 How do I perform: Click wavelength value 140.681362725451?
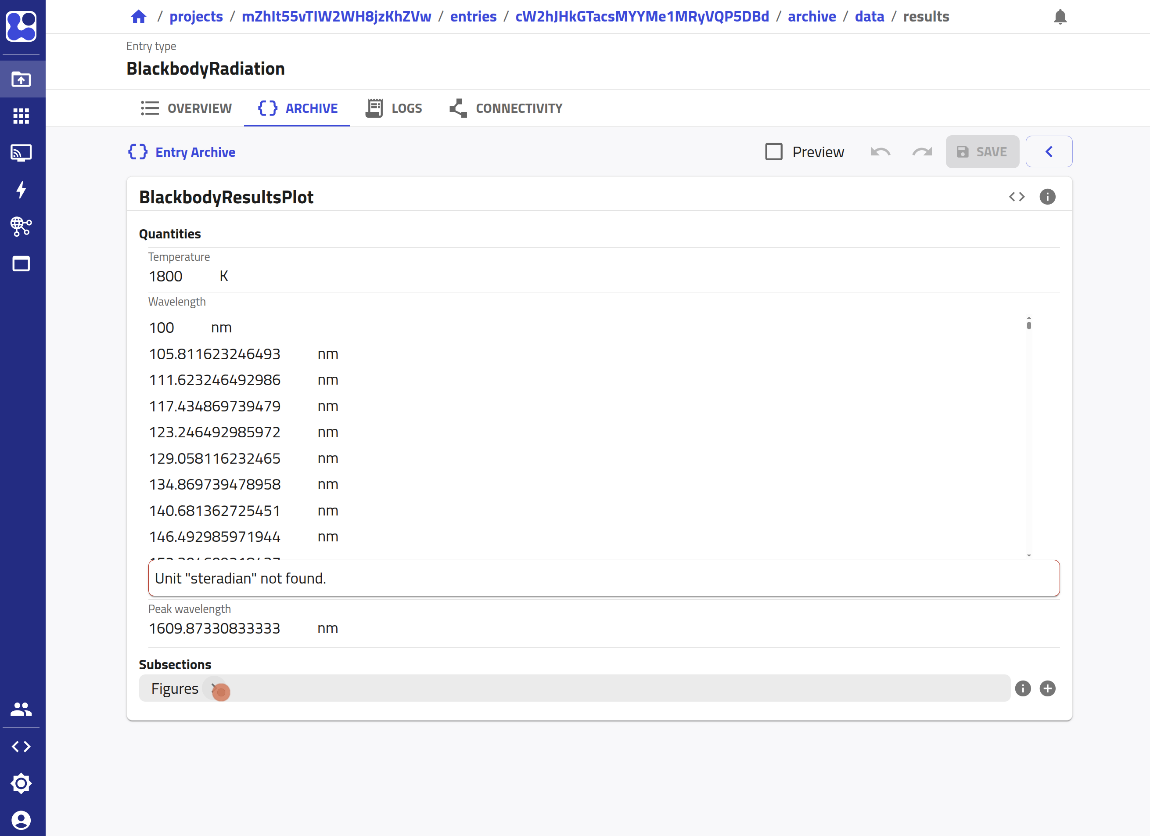click(x=215, y=511)
